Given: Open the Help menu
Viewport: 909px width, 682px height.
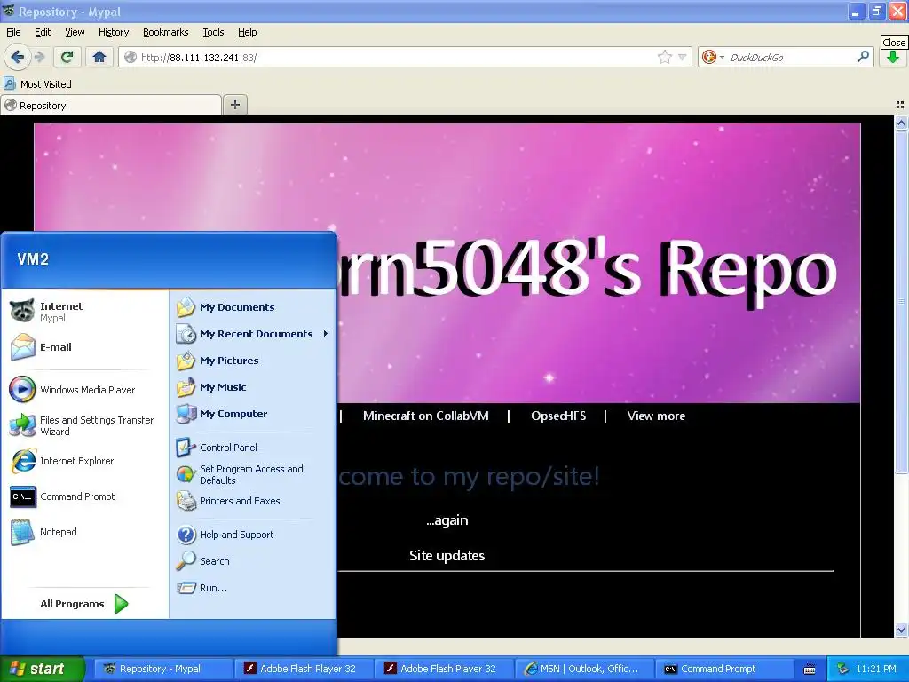Looking at the screenshot, I should pos(248,32).
